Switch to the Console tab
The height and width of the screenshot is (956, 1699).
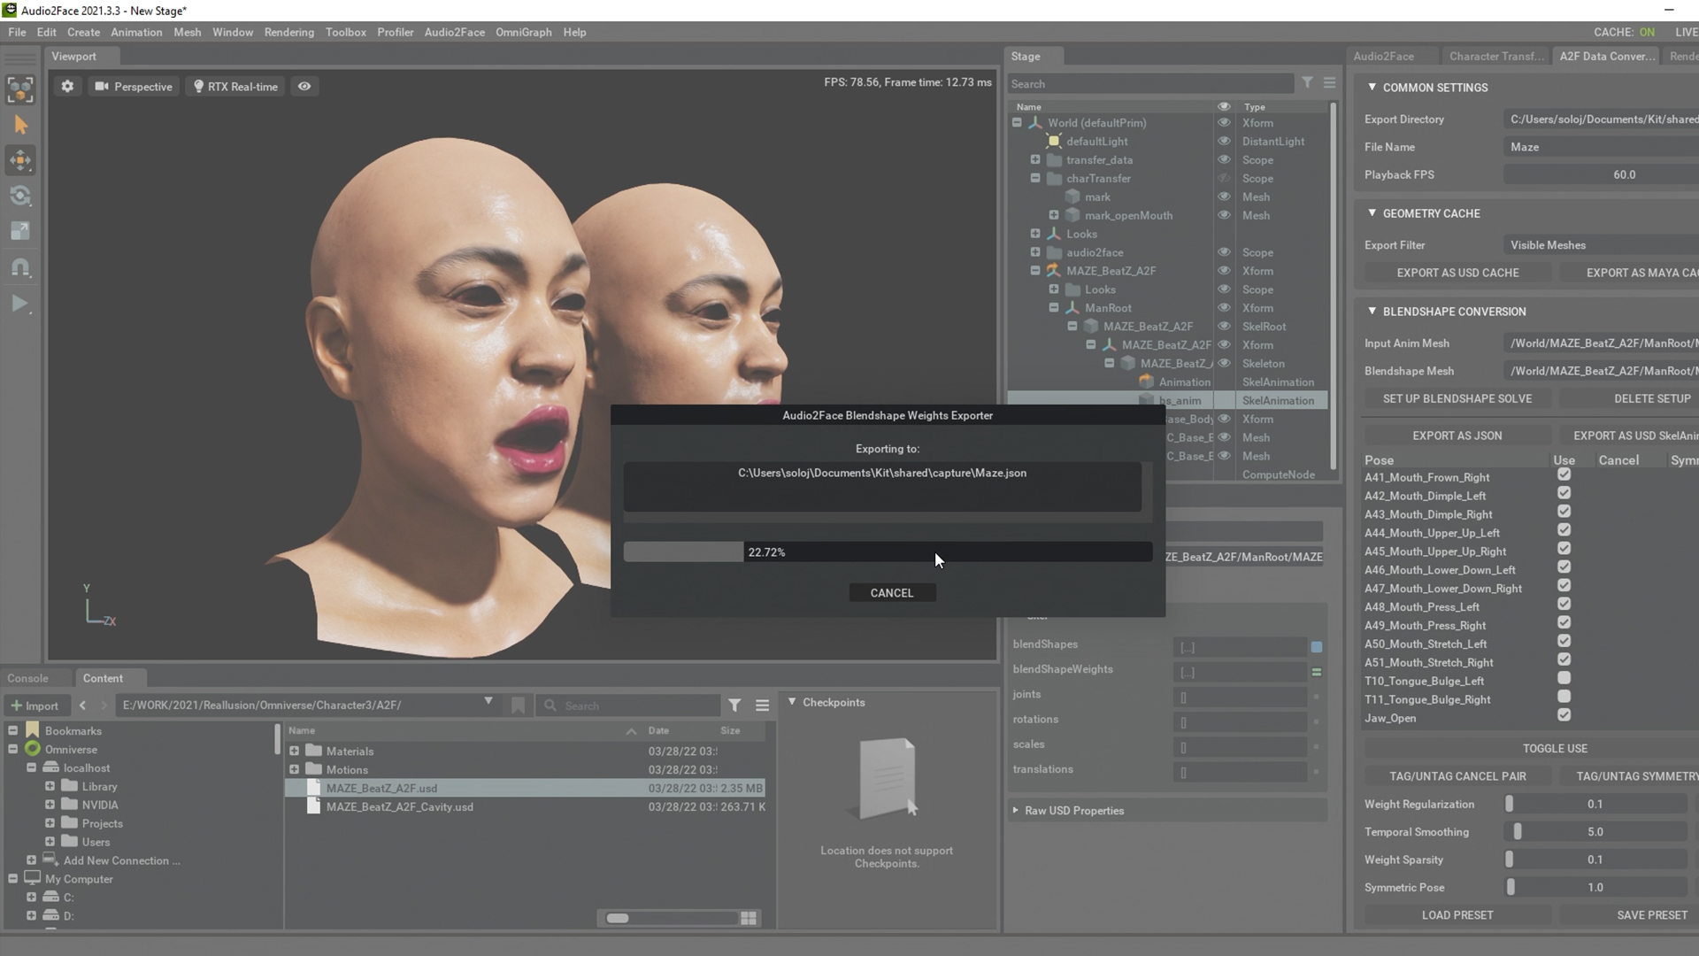pos(27,678)
